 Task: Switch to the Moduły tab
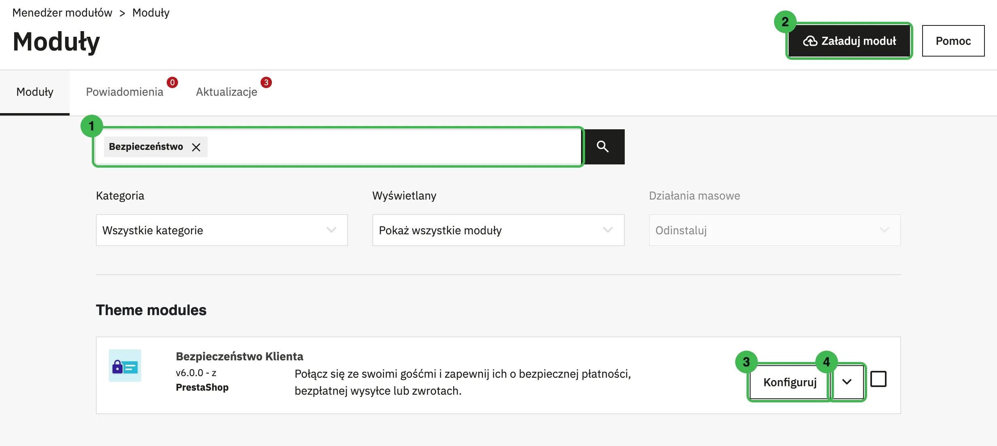coord(35,92)
